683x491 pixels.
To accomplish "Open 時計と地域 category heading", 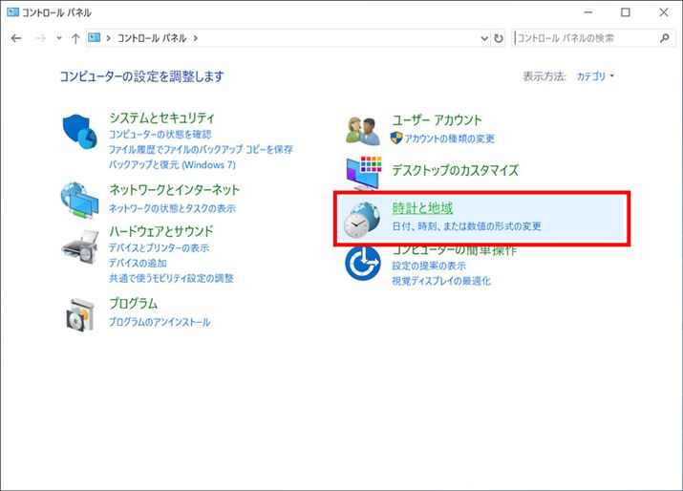I will pos(422,208).
